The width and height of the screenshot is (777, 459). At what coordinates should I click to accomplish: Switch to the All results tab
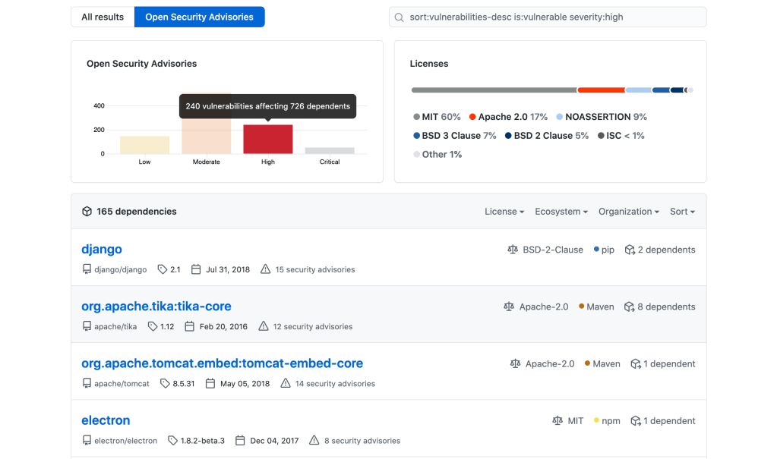(x=103, y=17)
